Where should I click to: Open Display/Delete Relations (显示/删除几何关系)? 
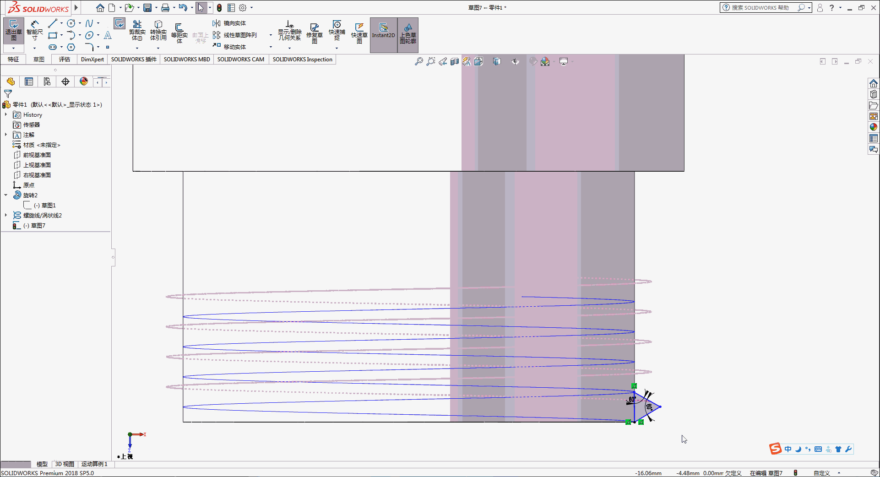289,30
